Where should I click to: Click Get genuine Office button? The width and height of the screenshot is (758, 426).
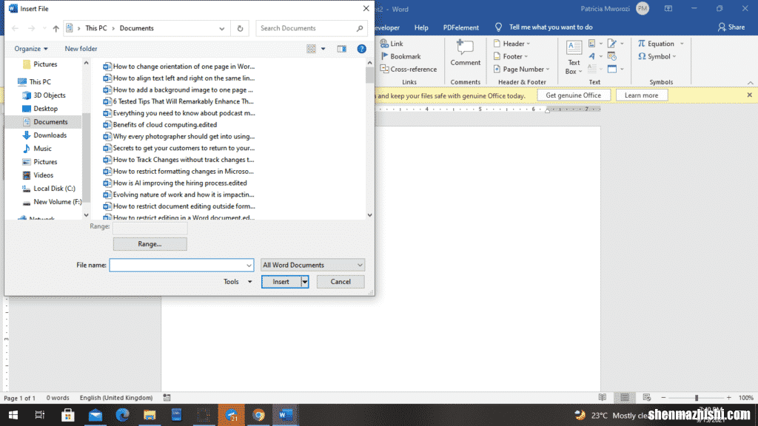(x=574, y=95)
